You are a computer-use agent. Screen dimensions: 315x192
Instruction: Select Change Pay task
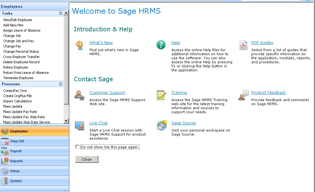click(12, 46)
